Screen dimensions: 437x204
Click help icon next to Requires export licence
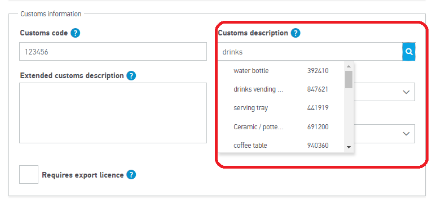(x=131, y=175)
